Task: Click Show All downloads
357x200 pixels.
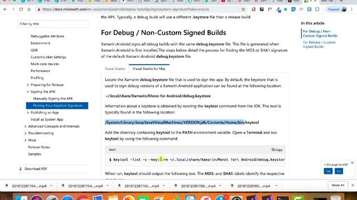Action: pyautogui.click(x=338, y=186)
